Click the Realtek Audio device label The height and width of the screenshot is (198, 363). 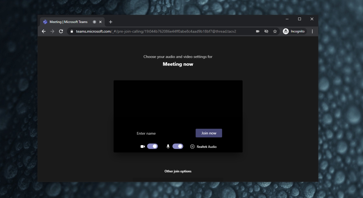[207, 147]
